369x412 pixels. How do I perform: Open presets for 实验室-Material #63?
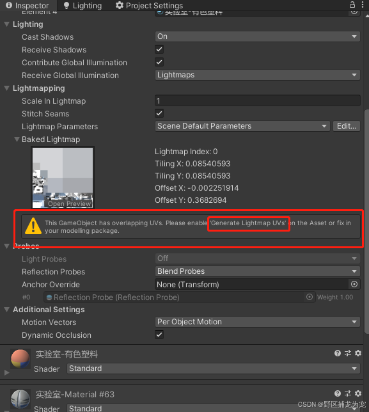pos(348,393)
